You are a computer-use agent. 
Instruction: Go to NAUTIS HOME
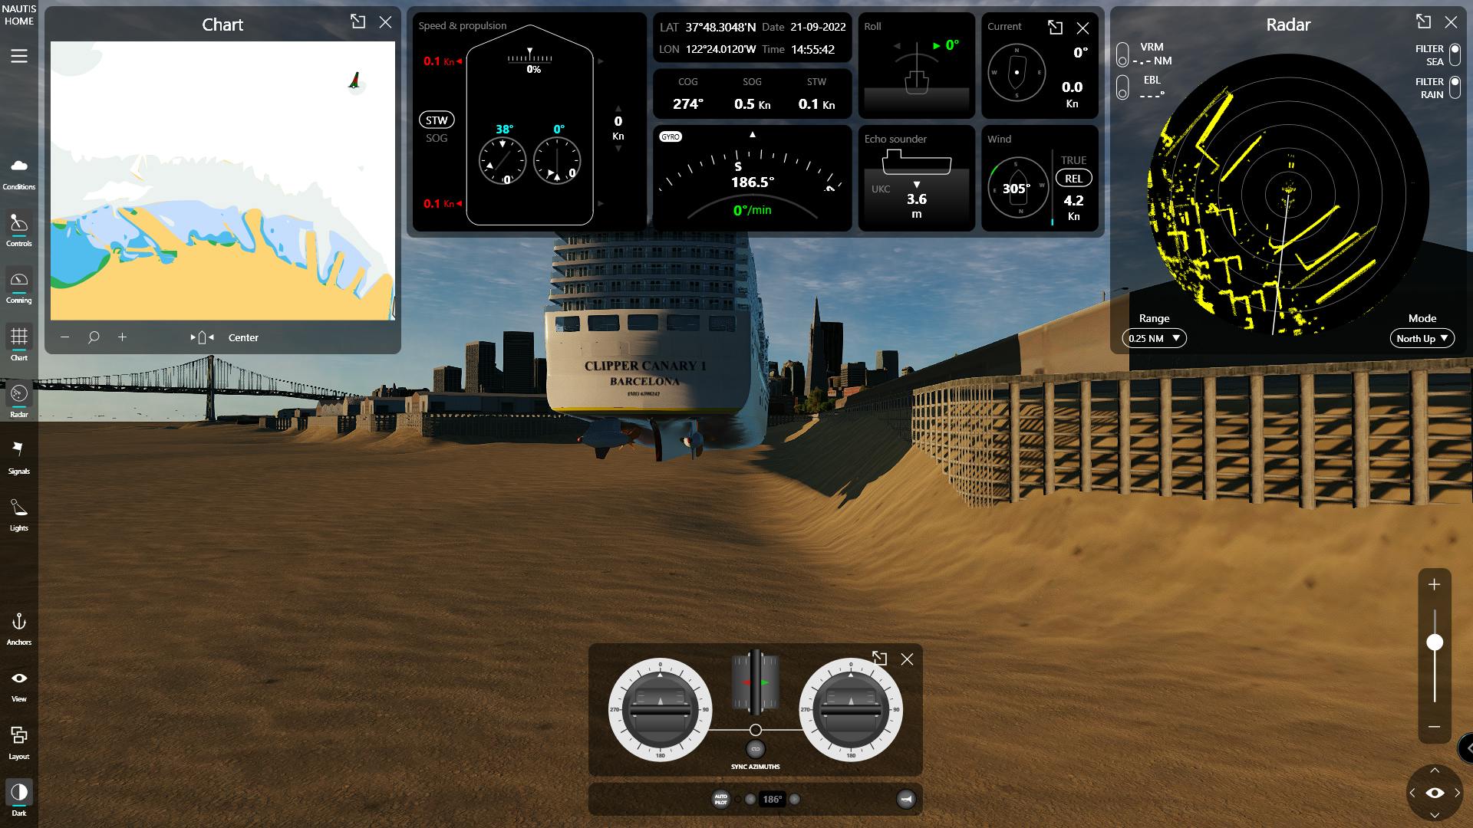click(19, 15)
